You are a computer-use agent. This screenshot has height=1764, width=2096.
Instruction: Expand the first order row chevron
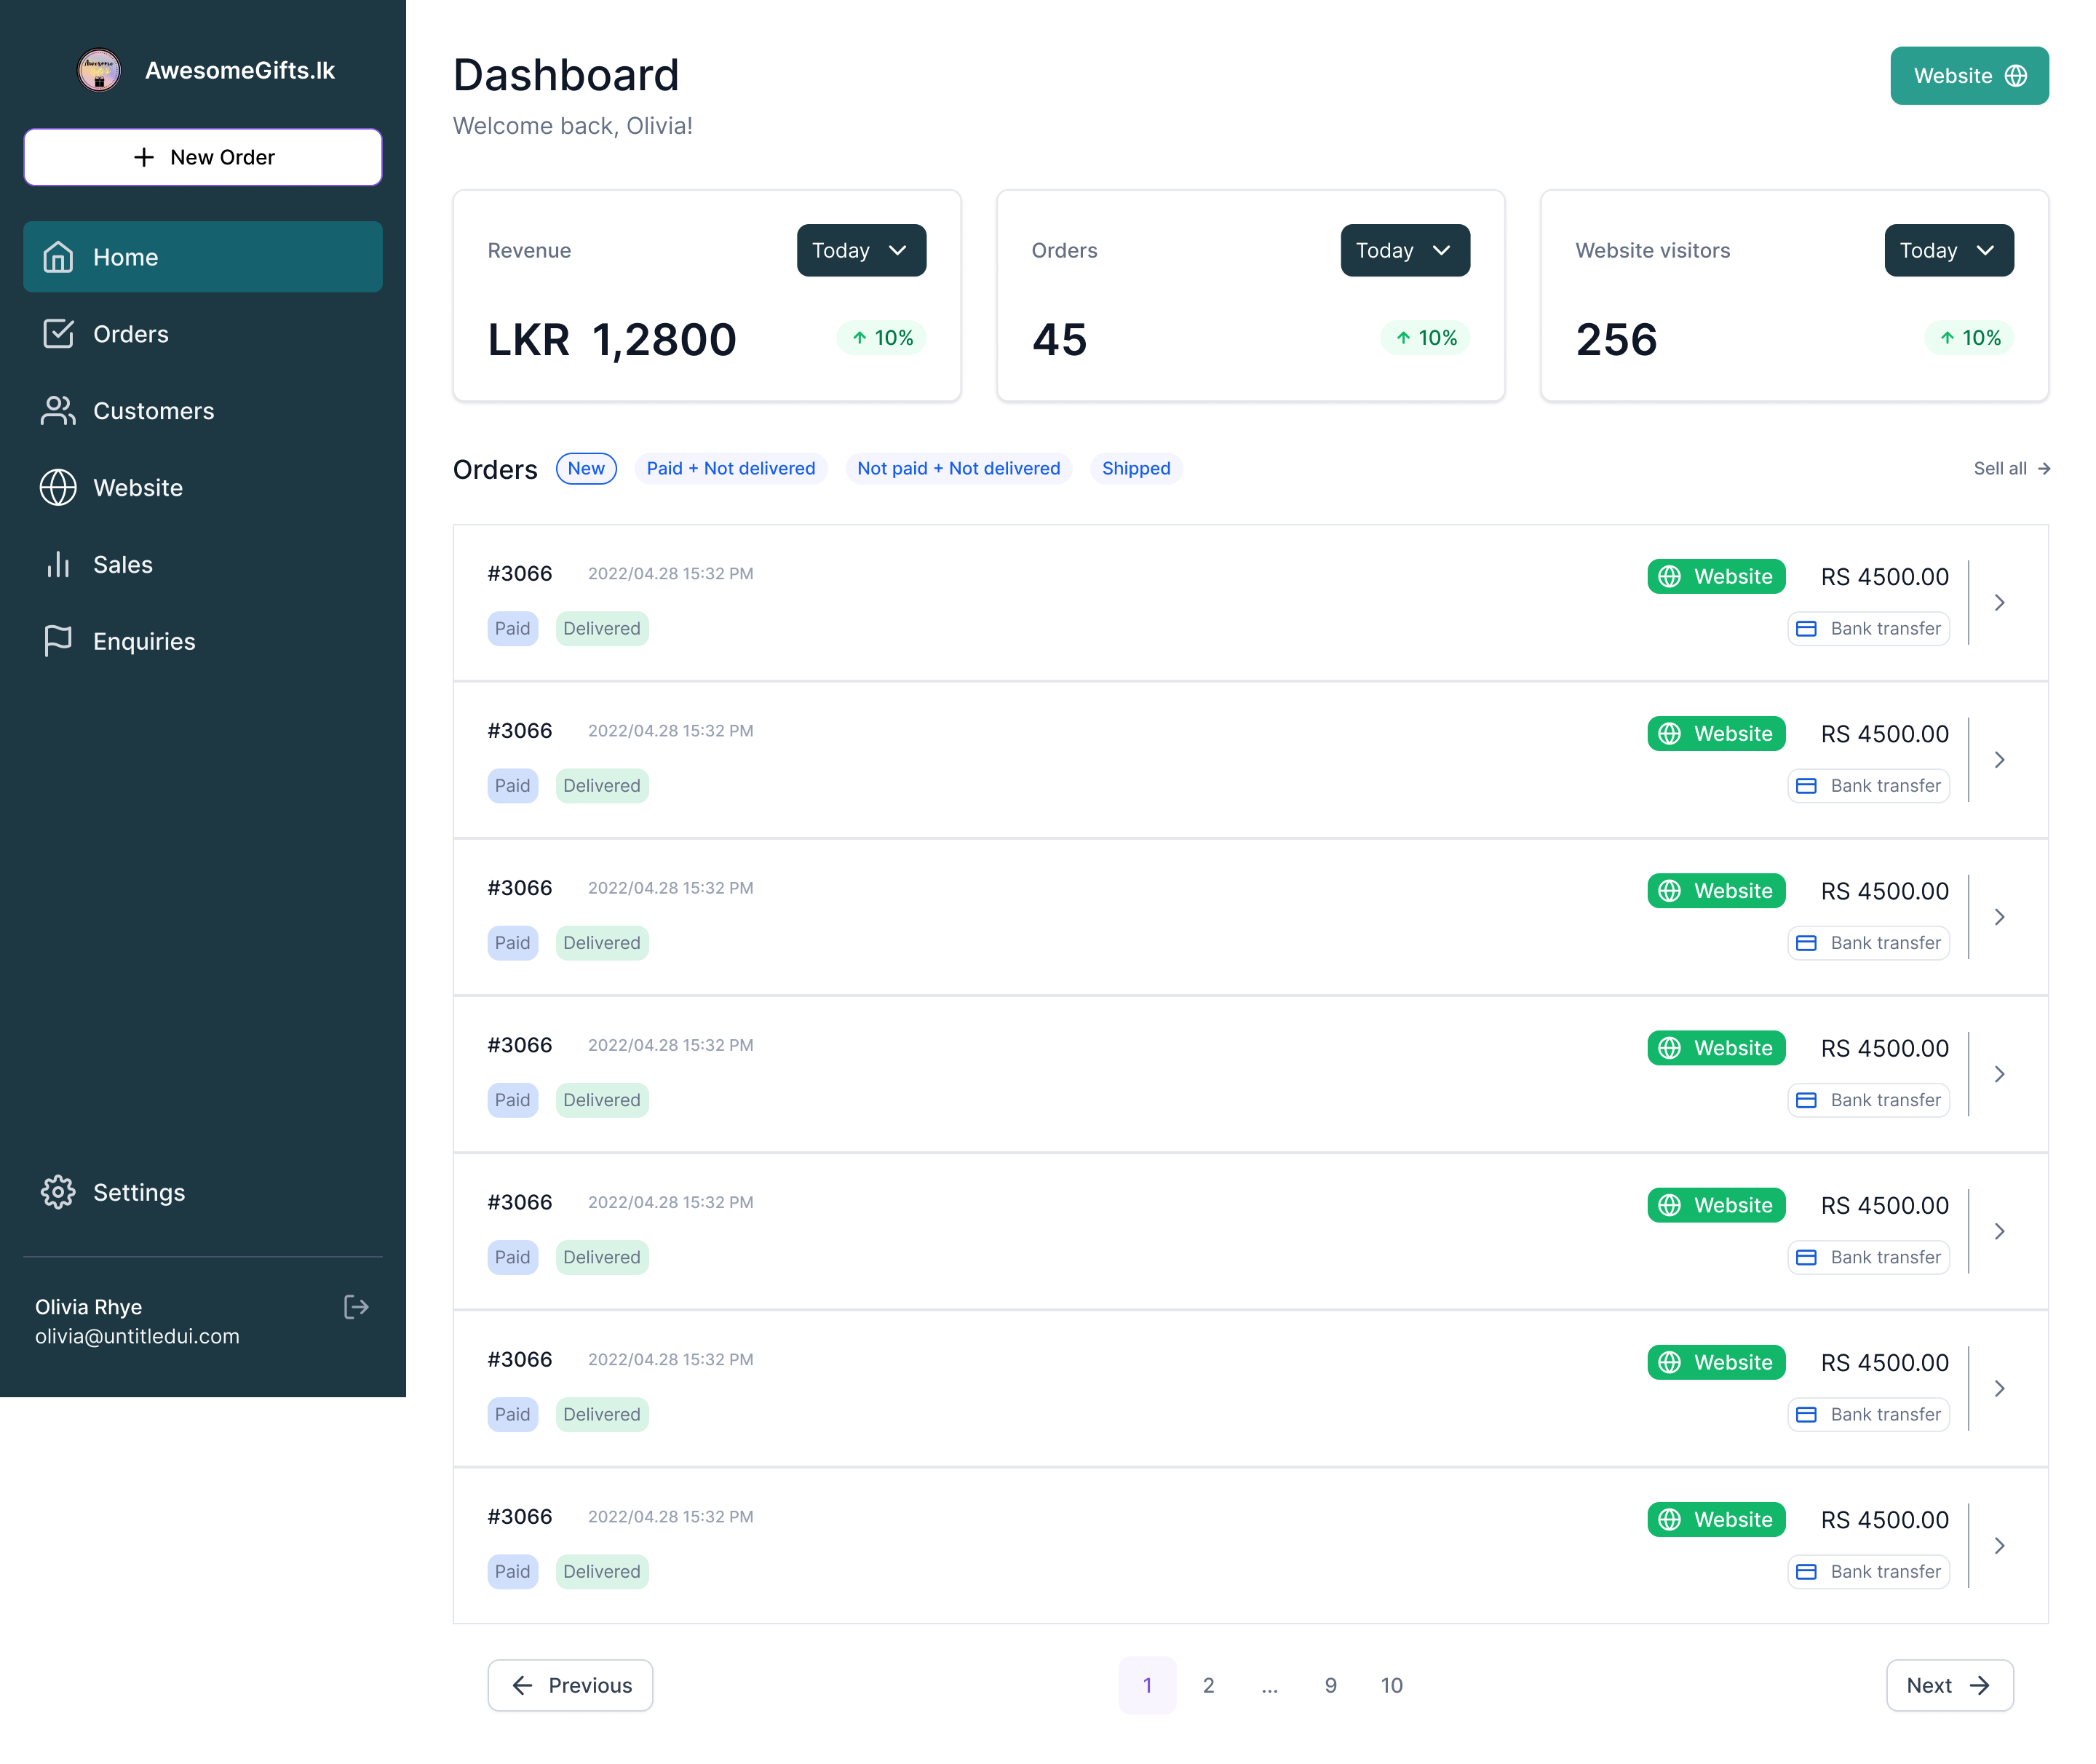[x=1999, y=603]
